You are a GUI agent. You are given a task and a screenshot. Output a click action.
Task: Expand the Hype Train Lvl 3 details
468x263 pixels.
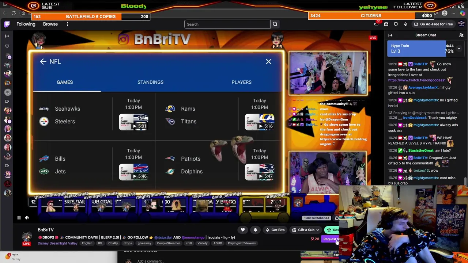click(459, 48)
